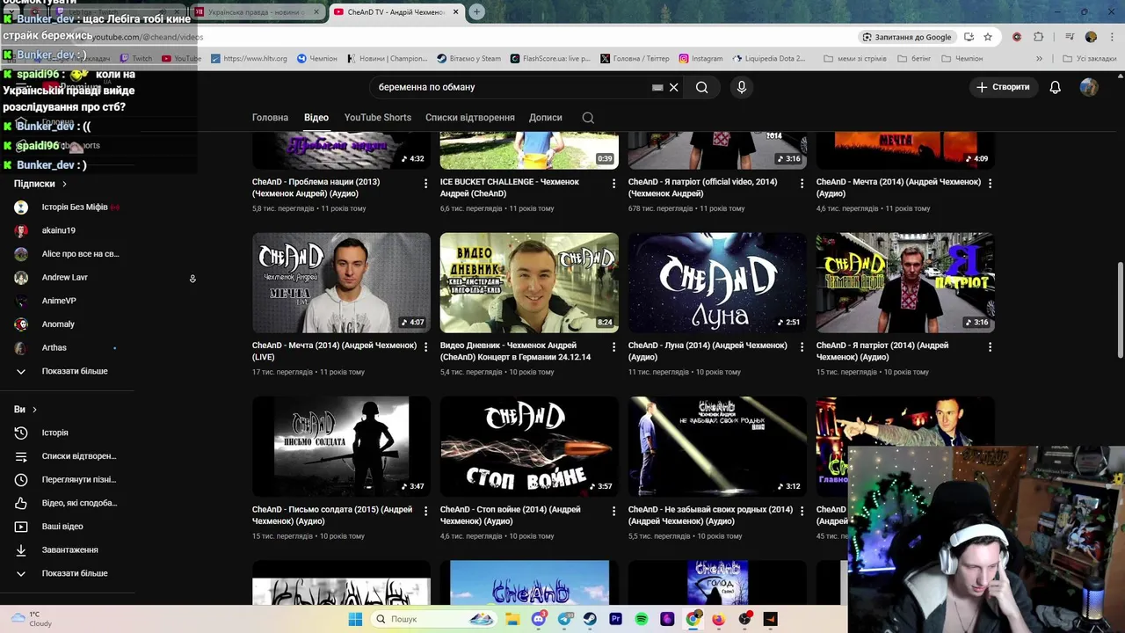Open more options for ICE BUCKET CHALLENGE video
This screenshot has width=1125, height=633.
(613, 183)
